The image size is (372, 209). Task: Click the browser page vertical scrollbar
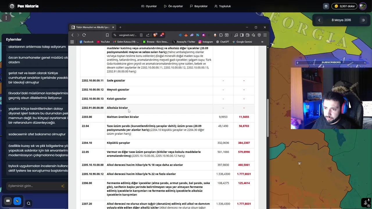coord(268,118)
